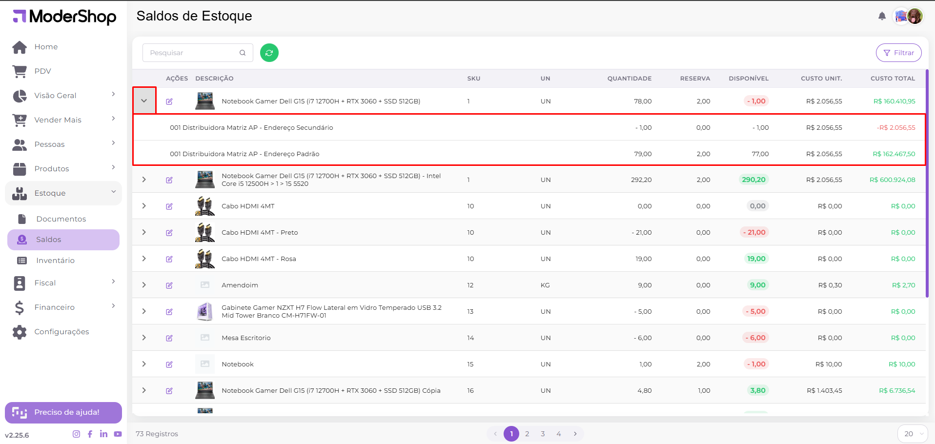This screenshot has width=935, height=444.
Task: Click the QUANTIDADE column header
Action: point(629,79)
